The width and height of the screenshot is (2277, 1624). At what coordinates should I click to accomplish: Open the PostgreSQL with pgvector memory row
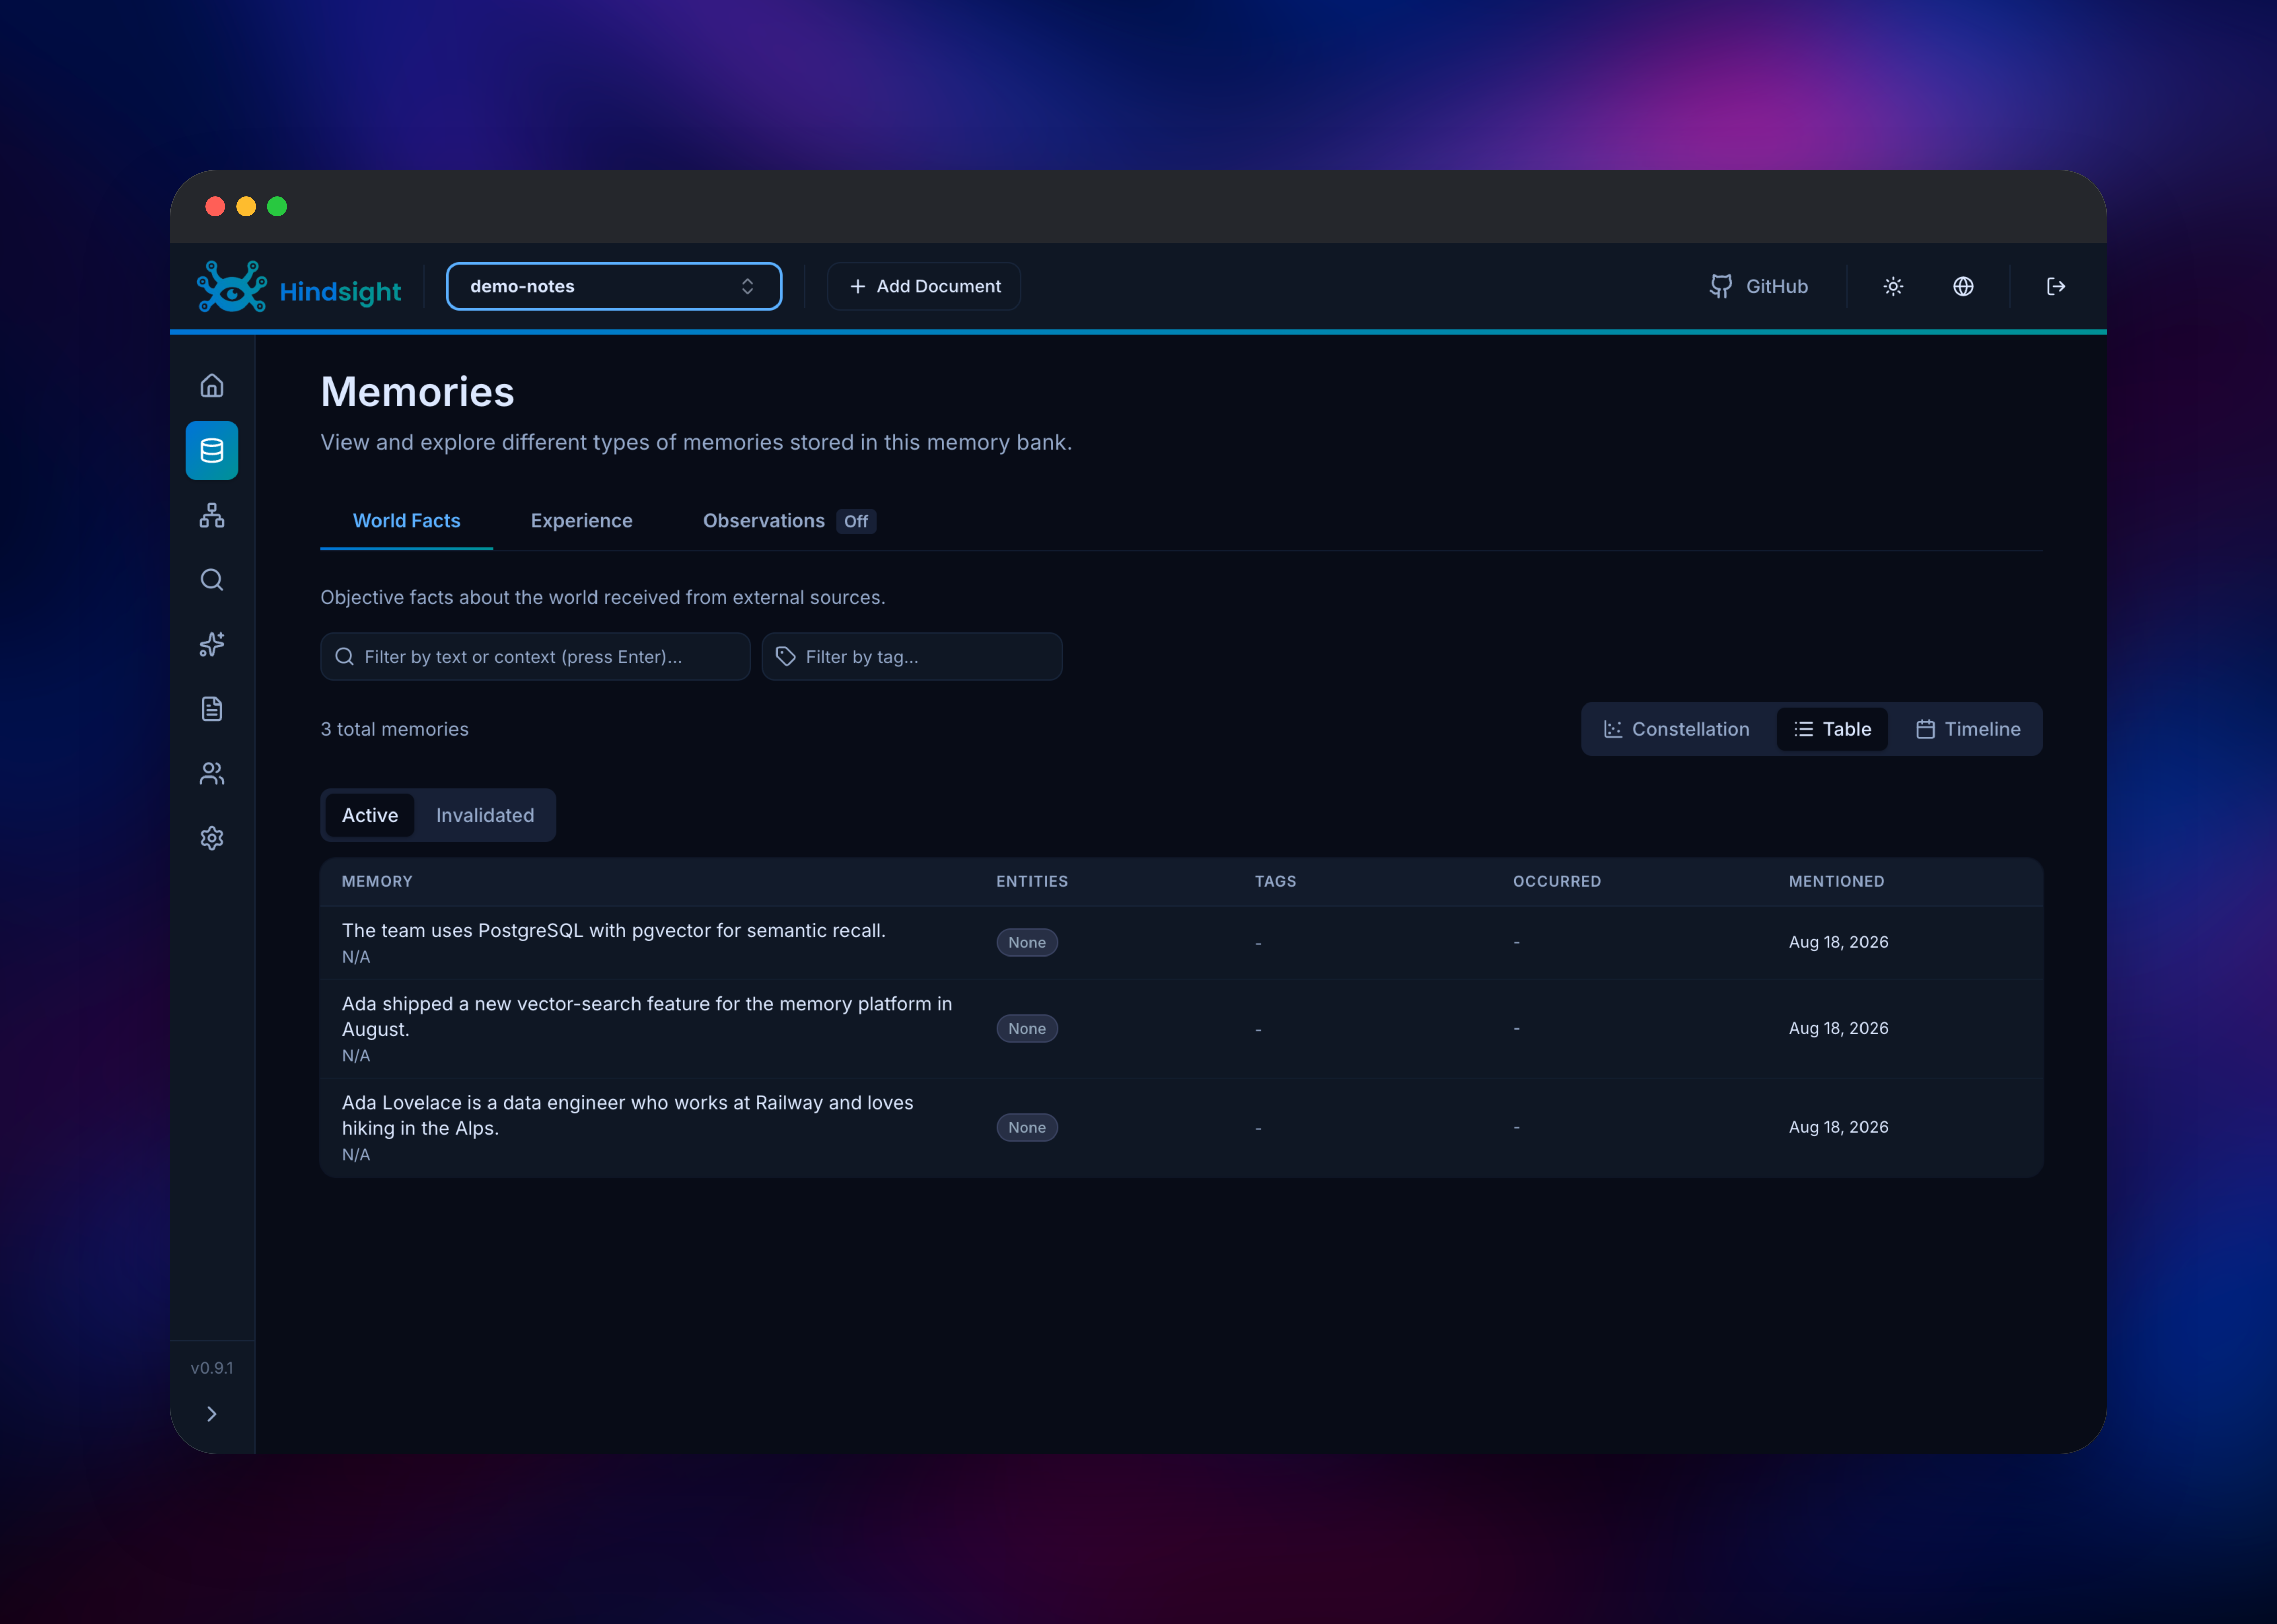[x=1181, y=943]
